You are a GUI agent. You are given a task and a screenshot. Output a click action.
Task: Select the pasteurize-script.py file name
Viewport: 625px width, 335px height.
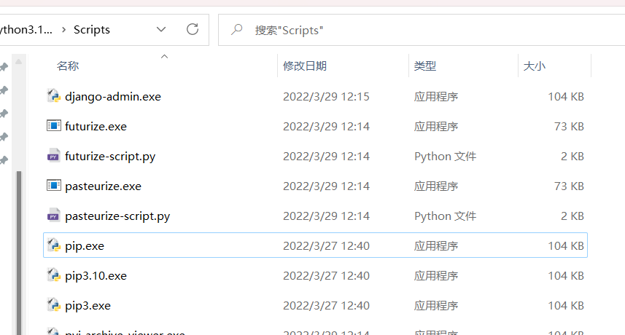click(117, 216)
